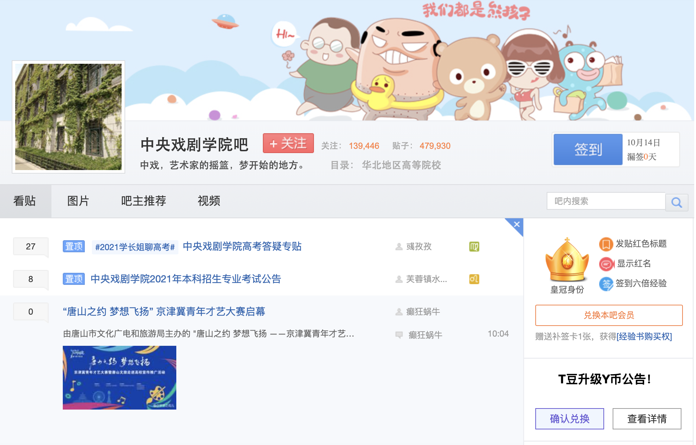Click the search magnifier icon

[676, 202]
